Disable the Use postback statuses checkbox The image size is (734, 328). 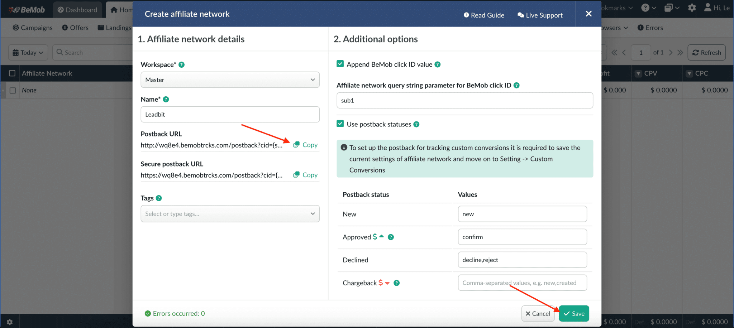point(340,124)
